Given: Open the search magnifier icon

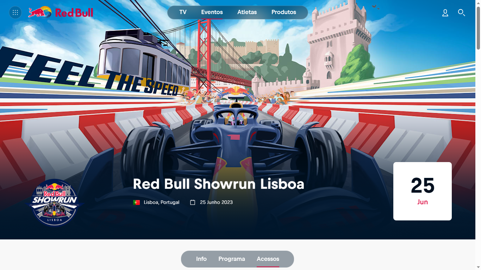Looking at the screenshot, I should point(461,13).
